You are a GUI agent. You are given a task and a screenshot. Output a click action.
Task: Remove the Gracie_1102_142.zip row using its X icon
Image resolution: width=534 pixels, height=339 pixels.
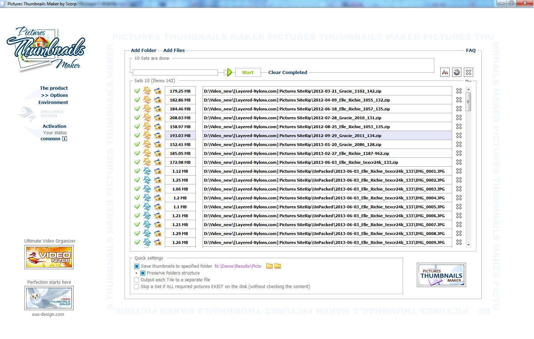tap(459, 91)
